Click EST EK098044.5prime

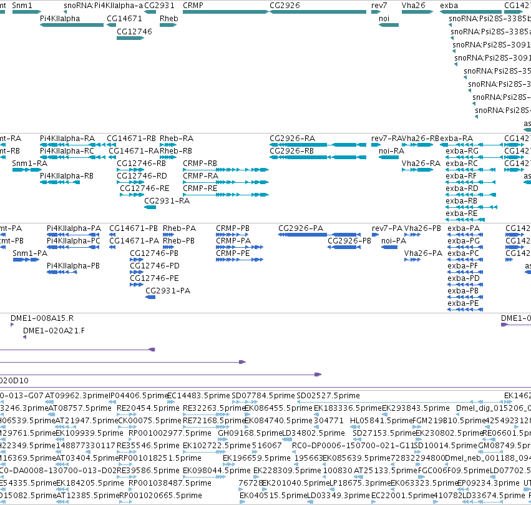(217, 471)
